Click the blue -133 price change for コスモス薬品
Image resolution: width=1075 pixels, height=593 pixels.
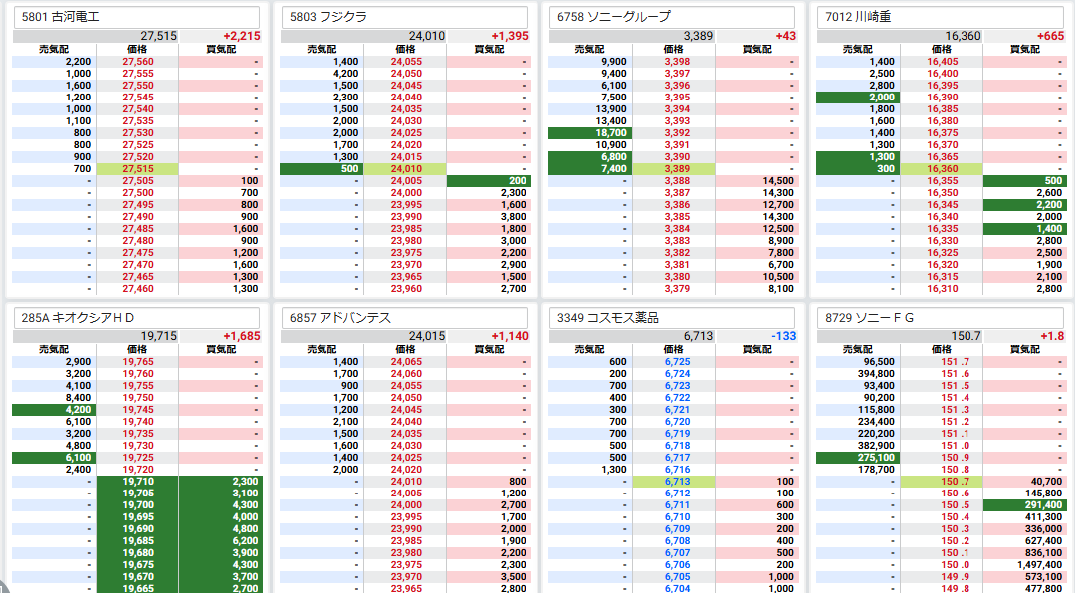click(x=784, y=336)
